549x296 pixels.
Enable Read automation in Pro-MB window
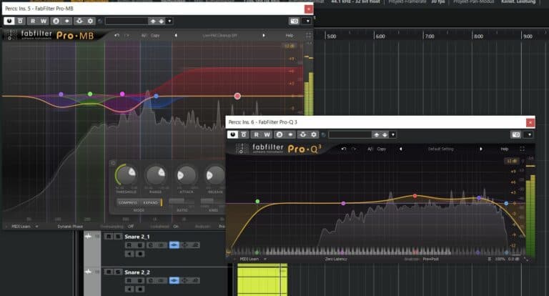click(x=33, y=21)
